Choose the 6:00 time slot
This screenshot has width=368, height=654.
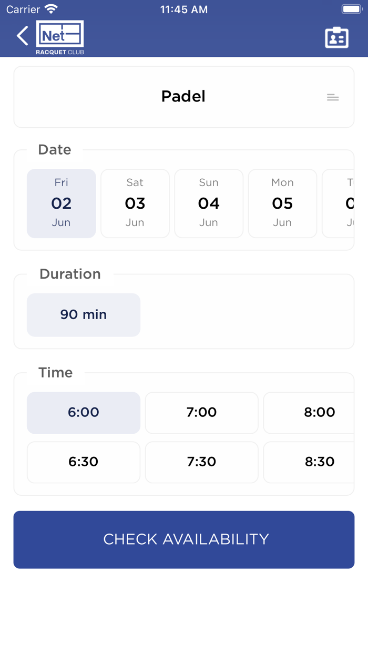coord(84,412)
